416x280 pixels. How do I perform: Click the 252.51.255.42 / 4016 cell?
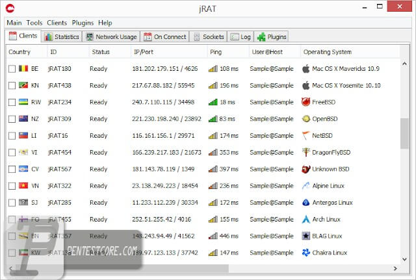(161, 220)
